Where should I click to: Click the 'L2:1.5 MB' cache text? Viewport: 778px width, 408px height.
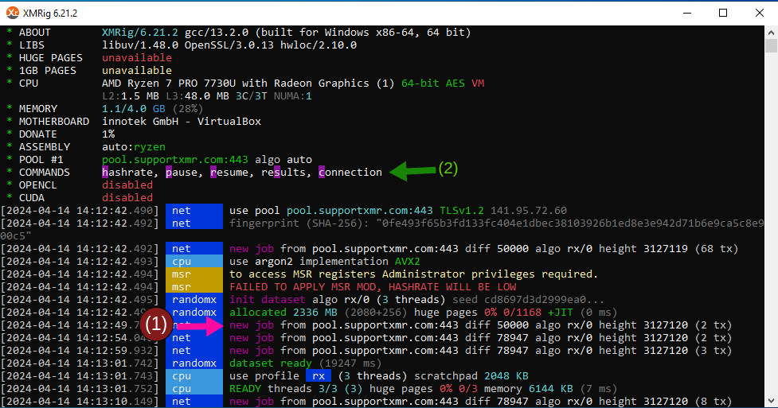point(131,96)
